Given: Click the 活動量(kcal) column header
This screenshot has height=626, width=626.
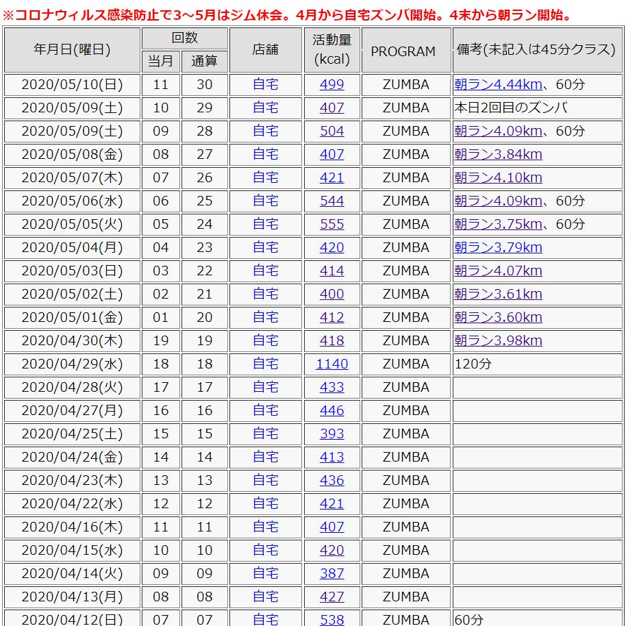Looking at the screenshot, I should (331, 50).
